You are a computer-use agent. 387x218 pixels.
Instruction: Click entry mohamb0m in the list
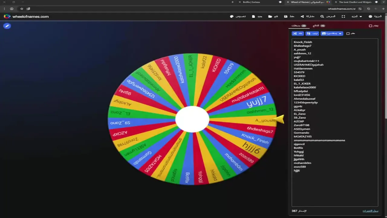302,163
